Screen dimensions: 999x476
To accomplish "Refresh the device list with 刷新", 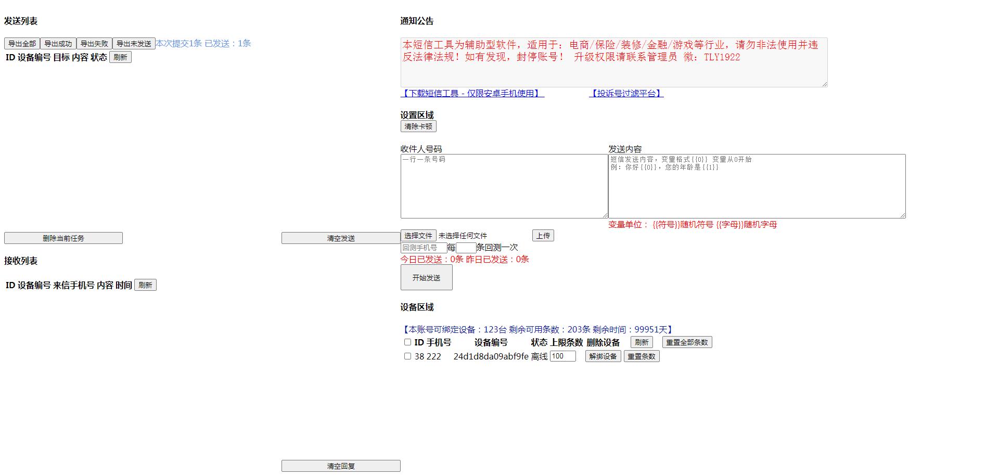I will [x=642, y=342].
